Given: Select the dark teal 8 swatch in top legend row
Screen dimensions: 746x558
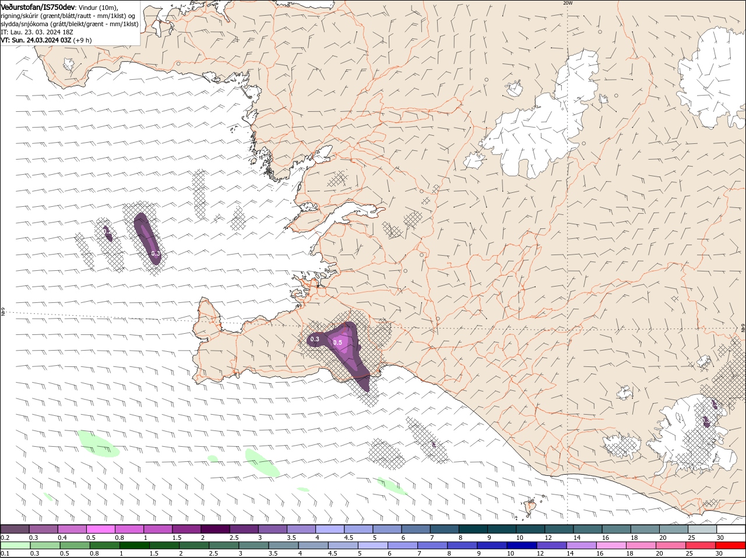Looking at the screenshot, I should point(474,528).
